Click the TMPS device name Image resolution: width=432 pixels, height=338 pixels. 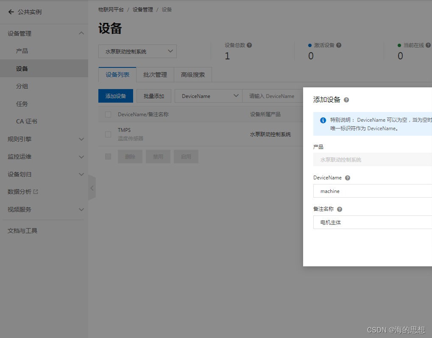point(124,130)
